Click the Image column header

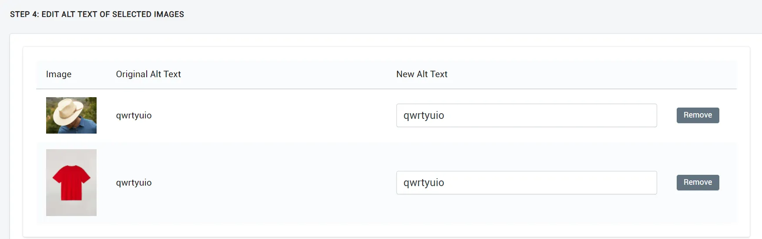59,74
